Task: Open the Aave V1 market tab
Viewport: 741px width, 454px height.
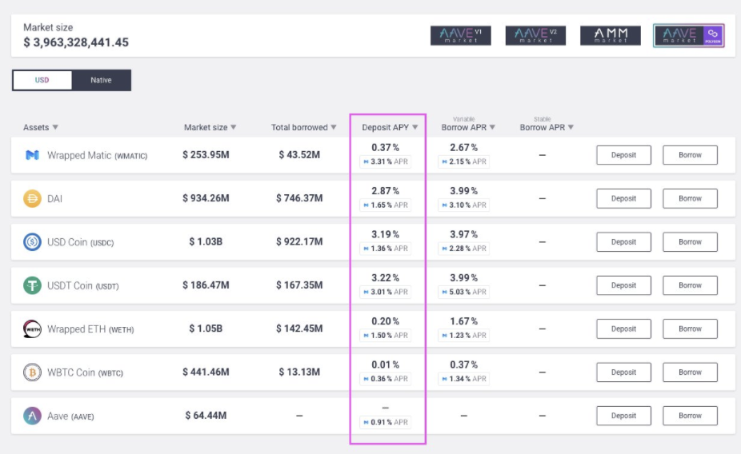Action: pos(460,35)
